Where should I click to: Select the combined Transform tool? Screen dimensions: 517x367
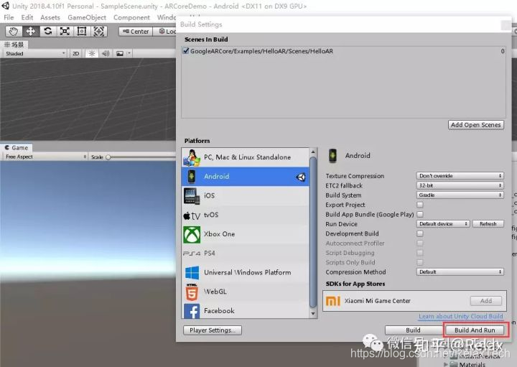pyautogui.click(x=99, y=32)
